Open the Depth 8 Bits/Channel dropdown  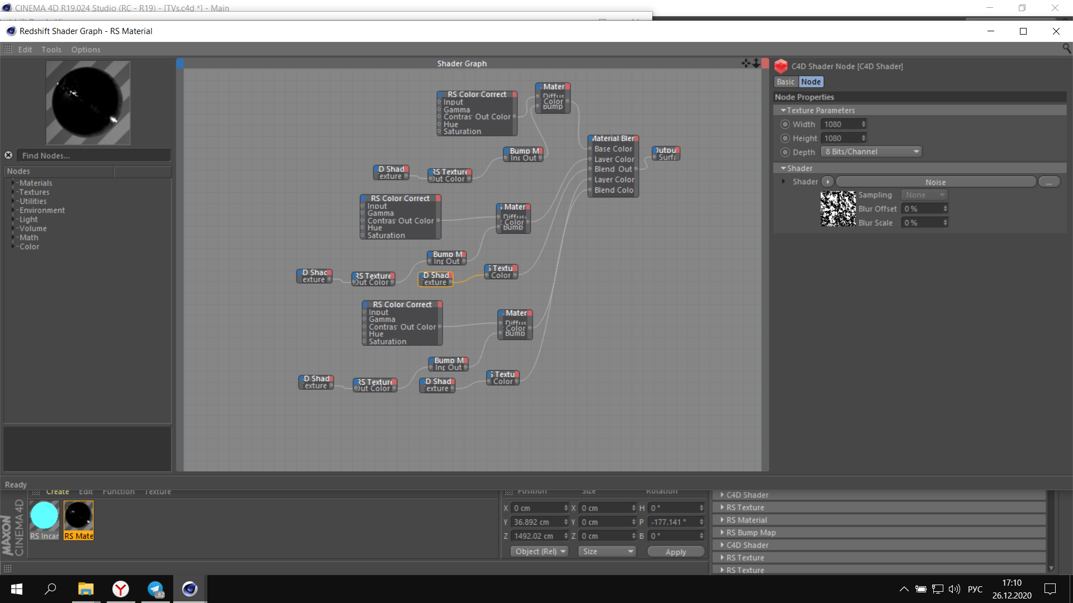point(871,152)
